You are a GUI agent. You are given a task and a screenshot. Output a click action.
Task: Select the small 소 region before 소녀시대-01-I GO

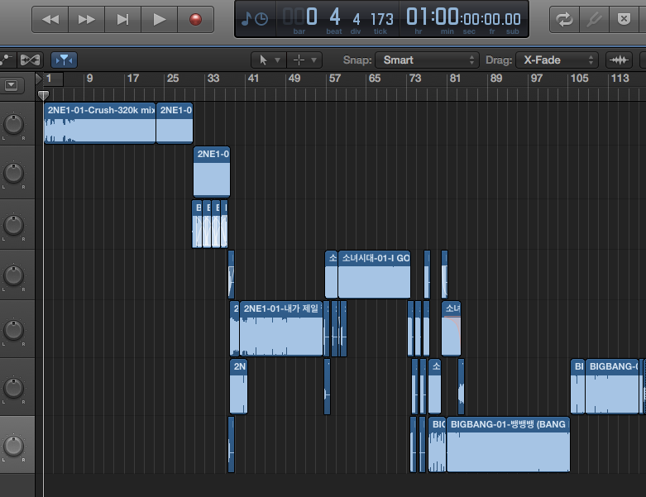point(331,275)
